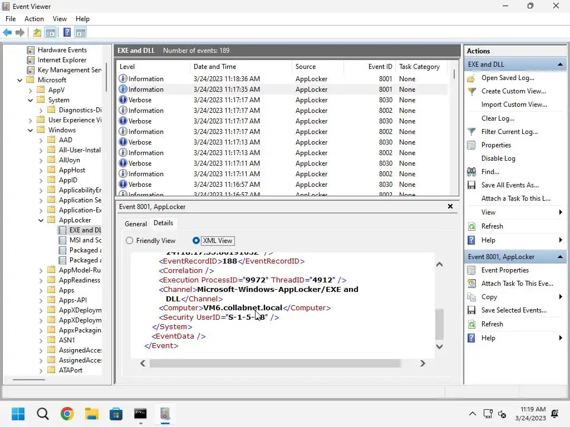The width and height of the screenshot is (570, 427).
Task: Select the Internet Explorer log
Action: click(x=57, y=60)
